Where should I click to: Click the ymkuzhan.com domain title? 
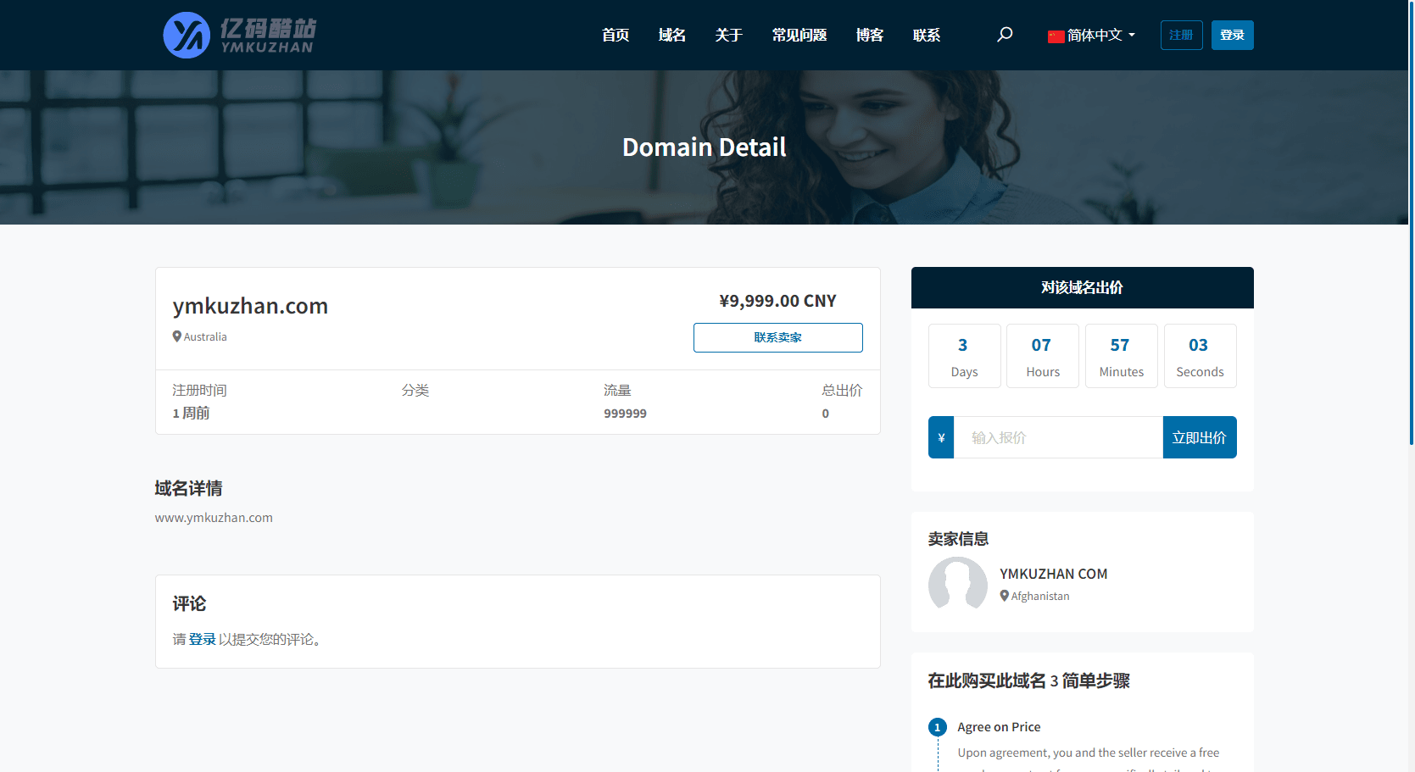pos(250,306)
